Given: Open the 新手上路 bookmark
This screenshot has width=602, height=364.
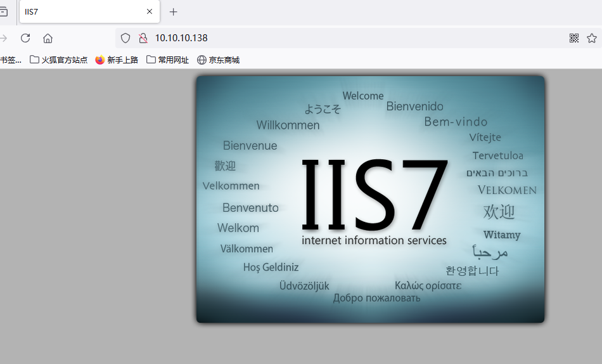Looking at the screenshot, I should (x=117, y=60).
